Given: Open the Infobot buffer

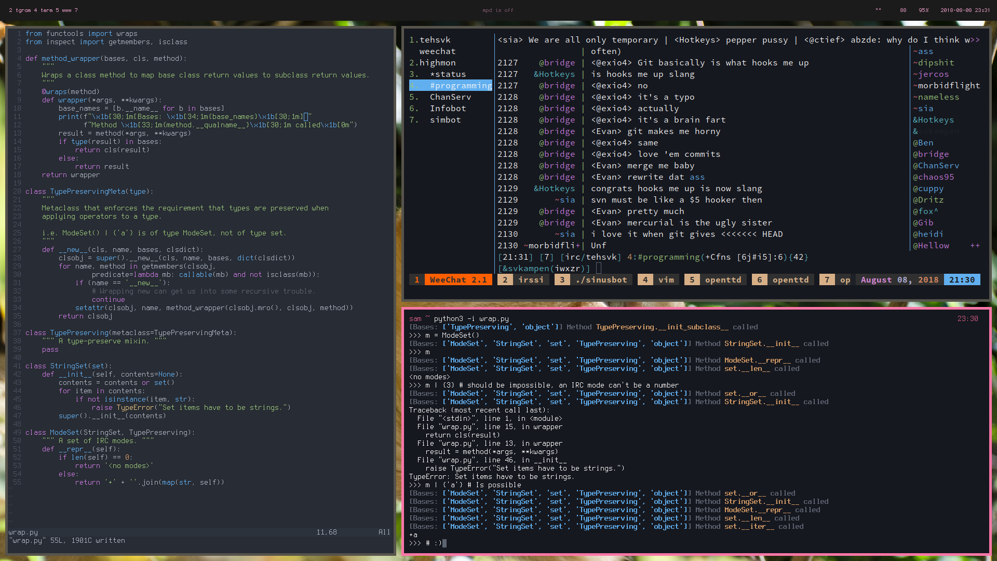Looking at the screenshot, I should (x=448, y=109).
